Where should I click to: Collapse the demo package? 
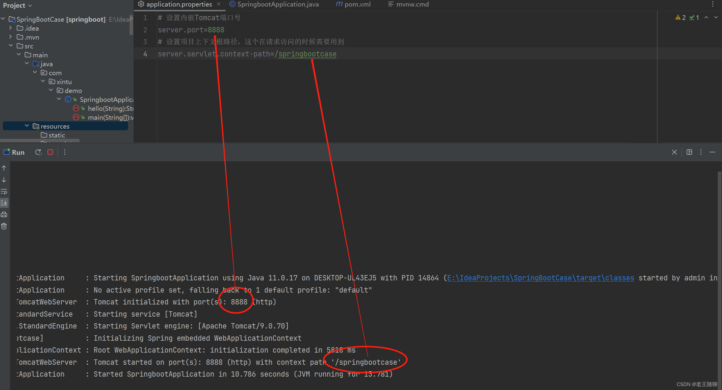click(x=51, y=90)
